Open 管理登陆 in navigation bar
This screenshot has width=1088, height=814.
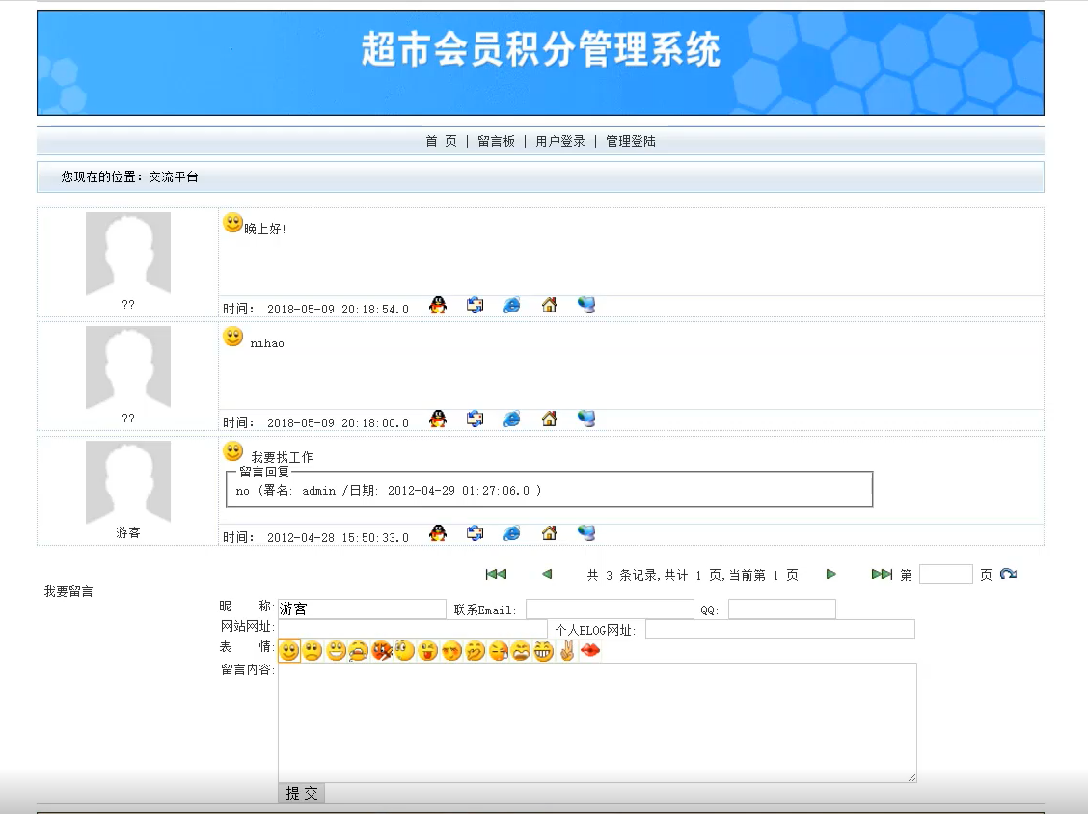click(631, 141)
